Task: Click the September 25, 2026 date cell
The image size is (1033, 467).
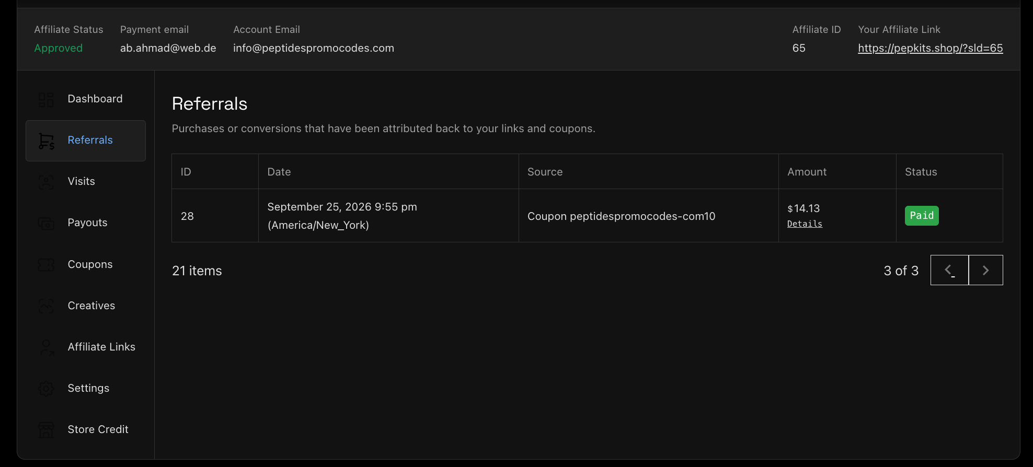Action: tap(388, 216)
